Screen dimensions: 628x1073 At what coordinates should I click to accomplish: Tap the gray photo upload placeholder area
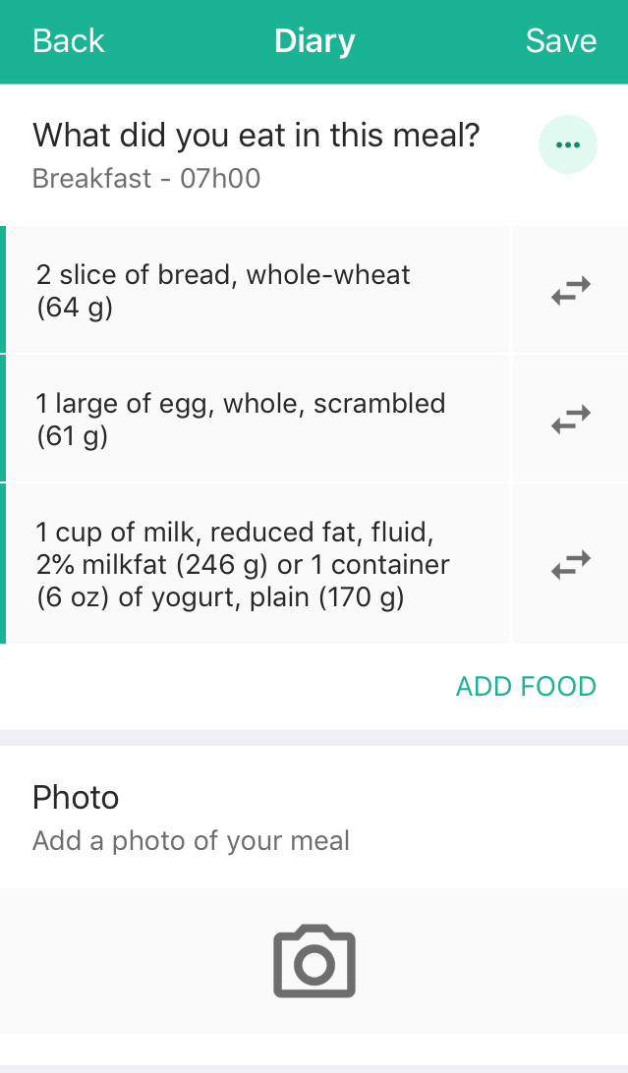[x=314, y=960]
